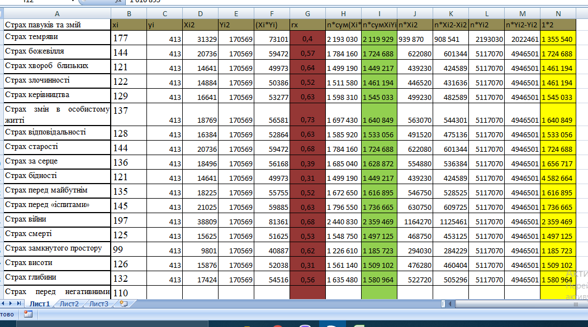Screen dimensions: 588x327
Task: Select the 'Страх замкнутого простору' cell
Action: tap(57, 249)
